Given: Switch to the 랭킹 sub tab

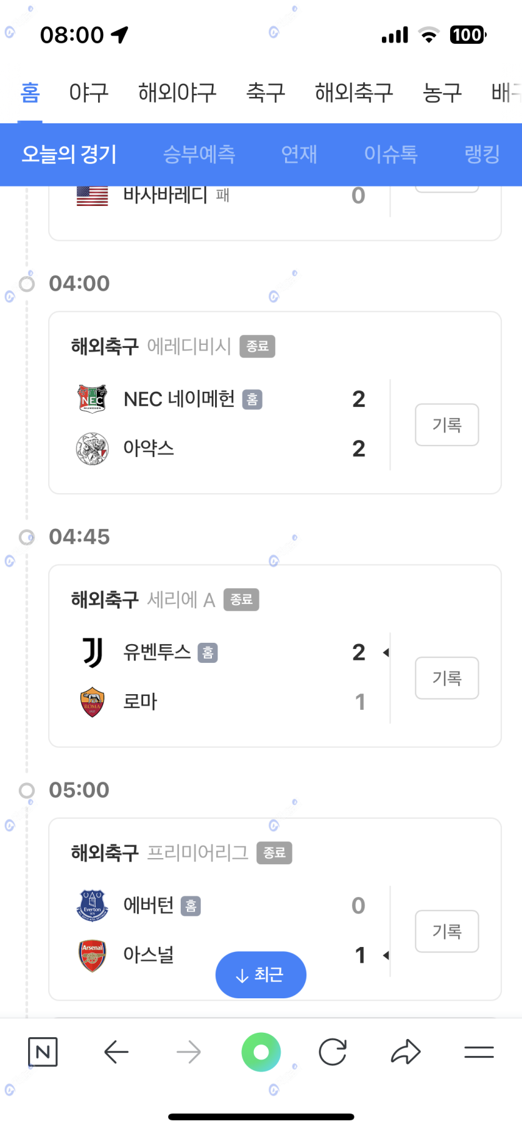Looking at the screenshot, I should (482, 154).
